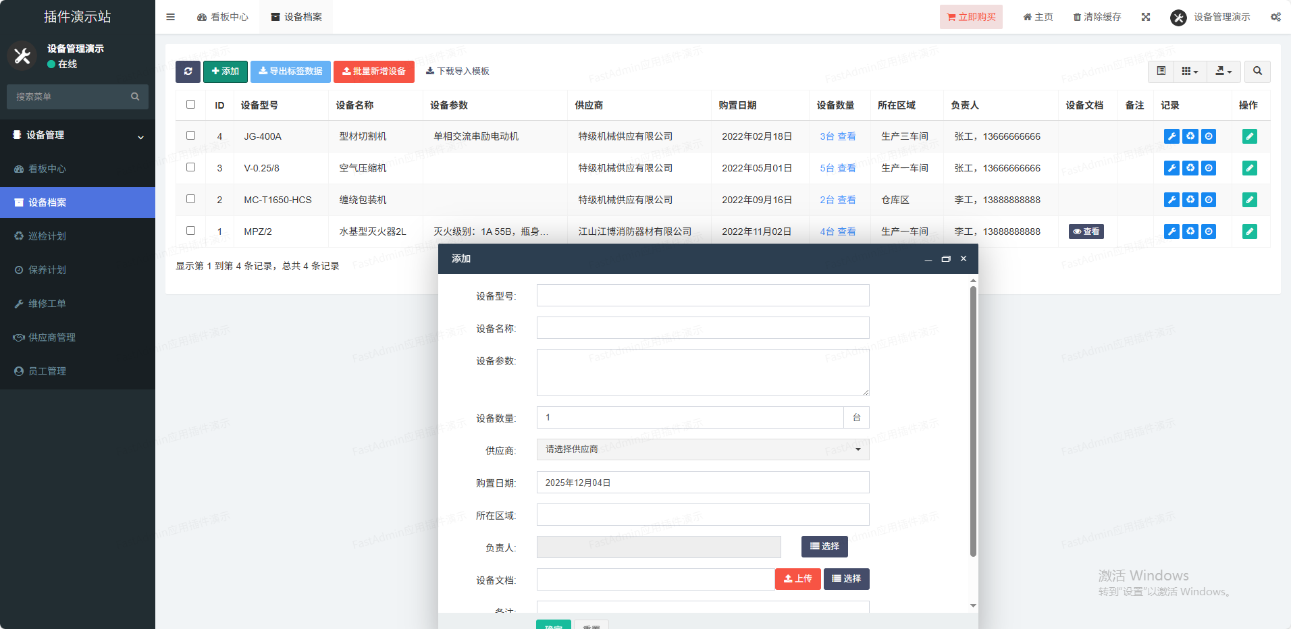
Task: Click the red 上传 upload button
Action: point(797,579)
